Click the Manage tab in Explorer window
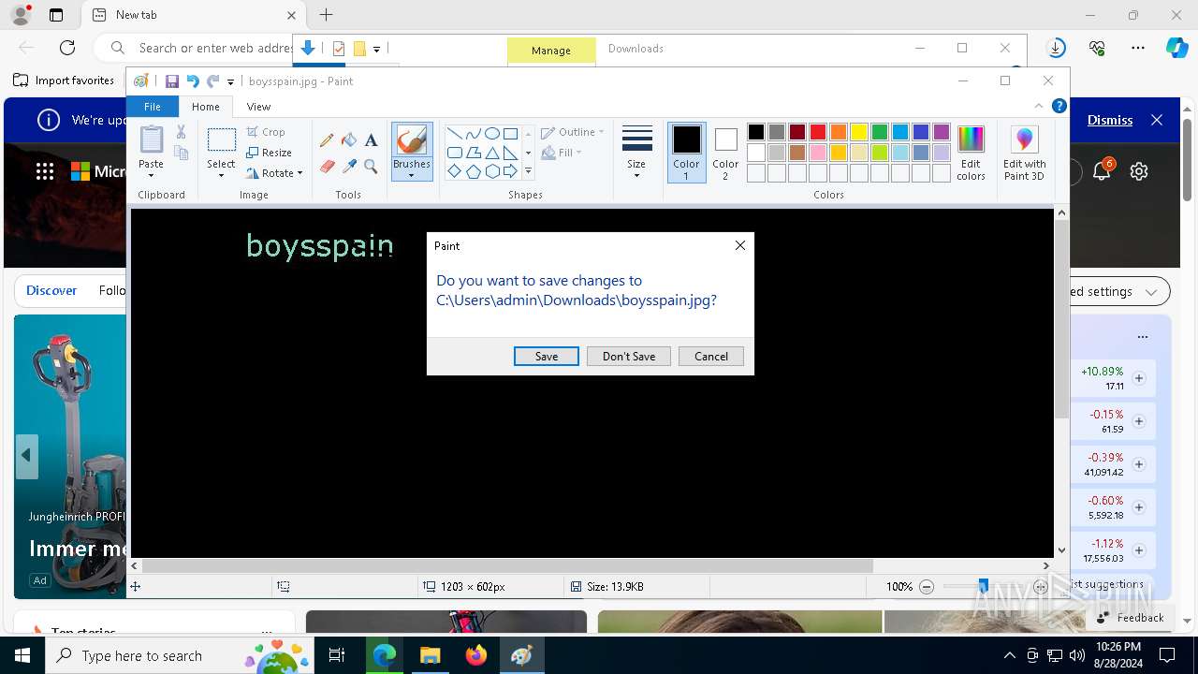This screenshot has width=1198, height=674. [551, 51]
